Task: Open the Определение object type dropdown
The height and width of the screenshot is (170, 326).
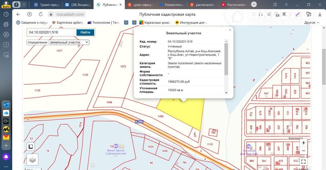Action: click(69, 42)
